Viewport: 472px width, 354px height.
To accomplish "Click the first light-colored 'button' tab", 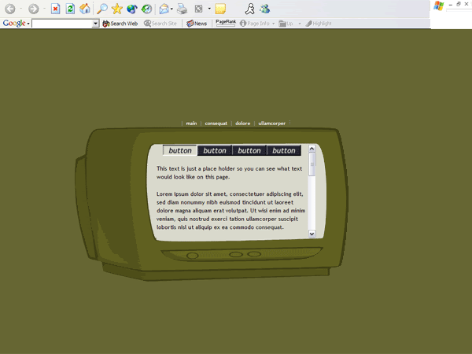I will [x=180, y=150].
